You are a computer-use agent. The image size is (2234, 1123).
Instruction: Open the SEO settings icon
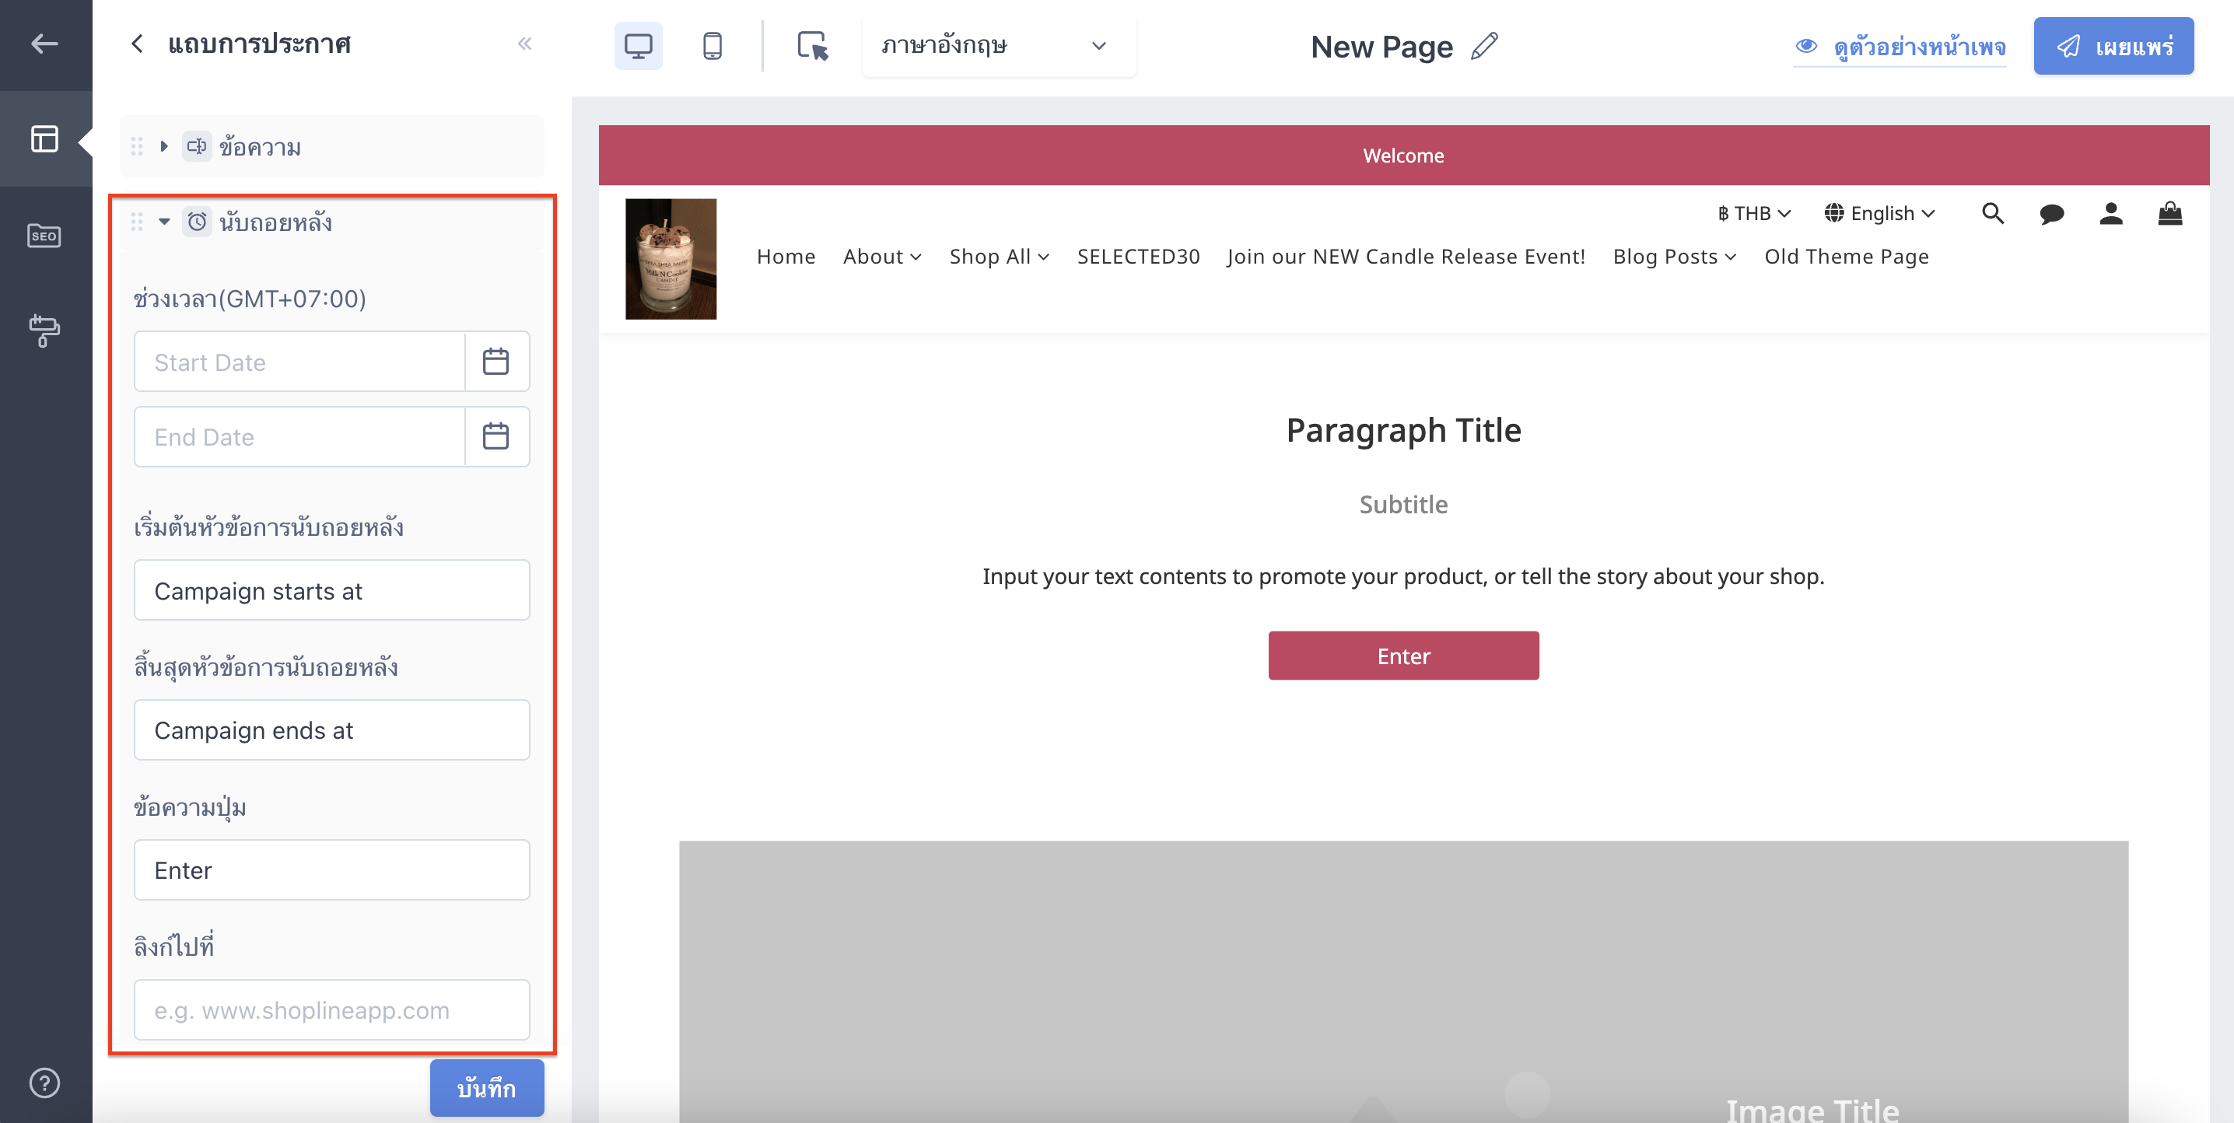click(44, 235)
